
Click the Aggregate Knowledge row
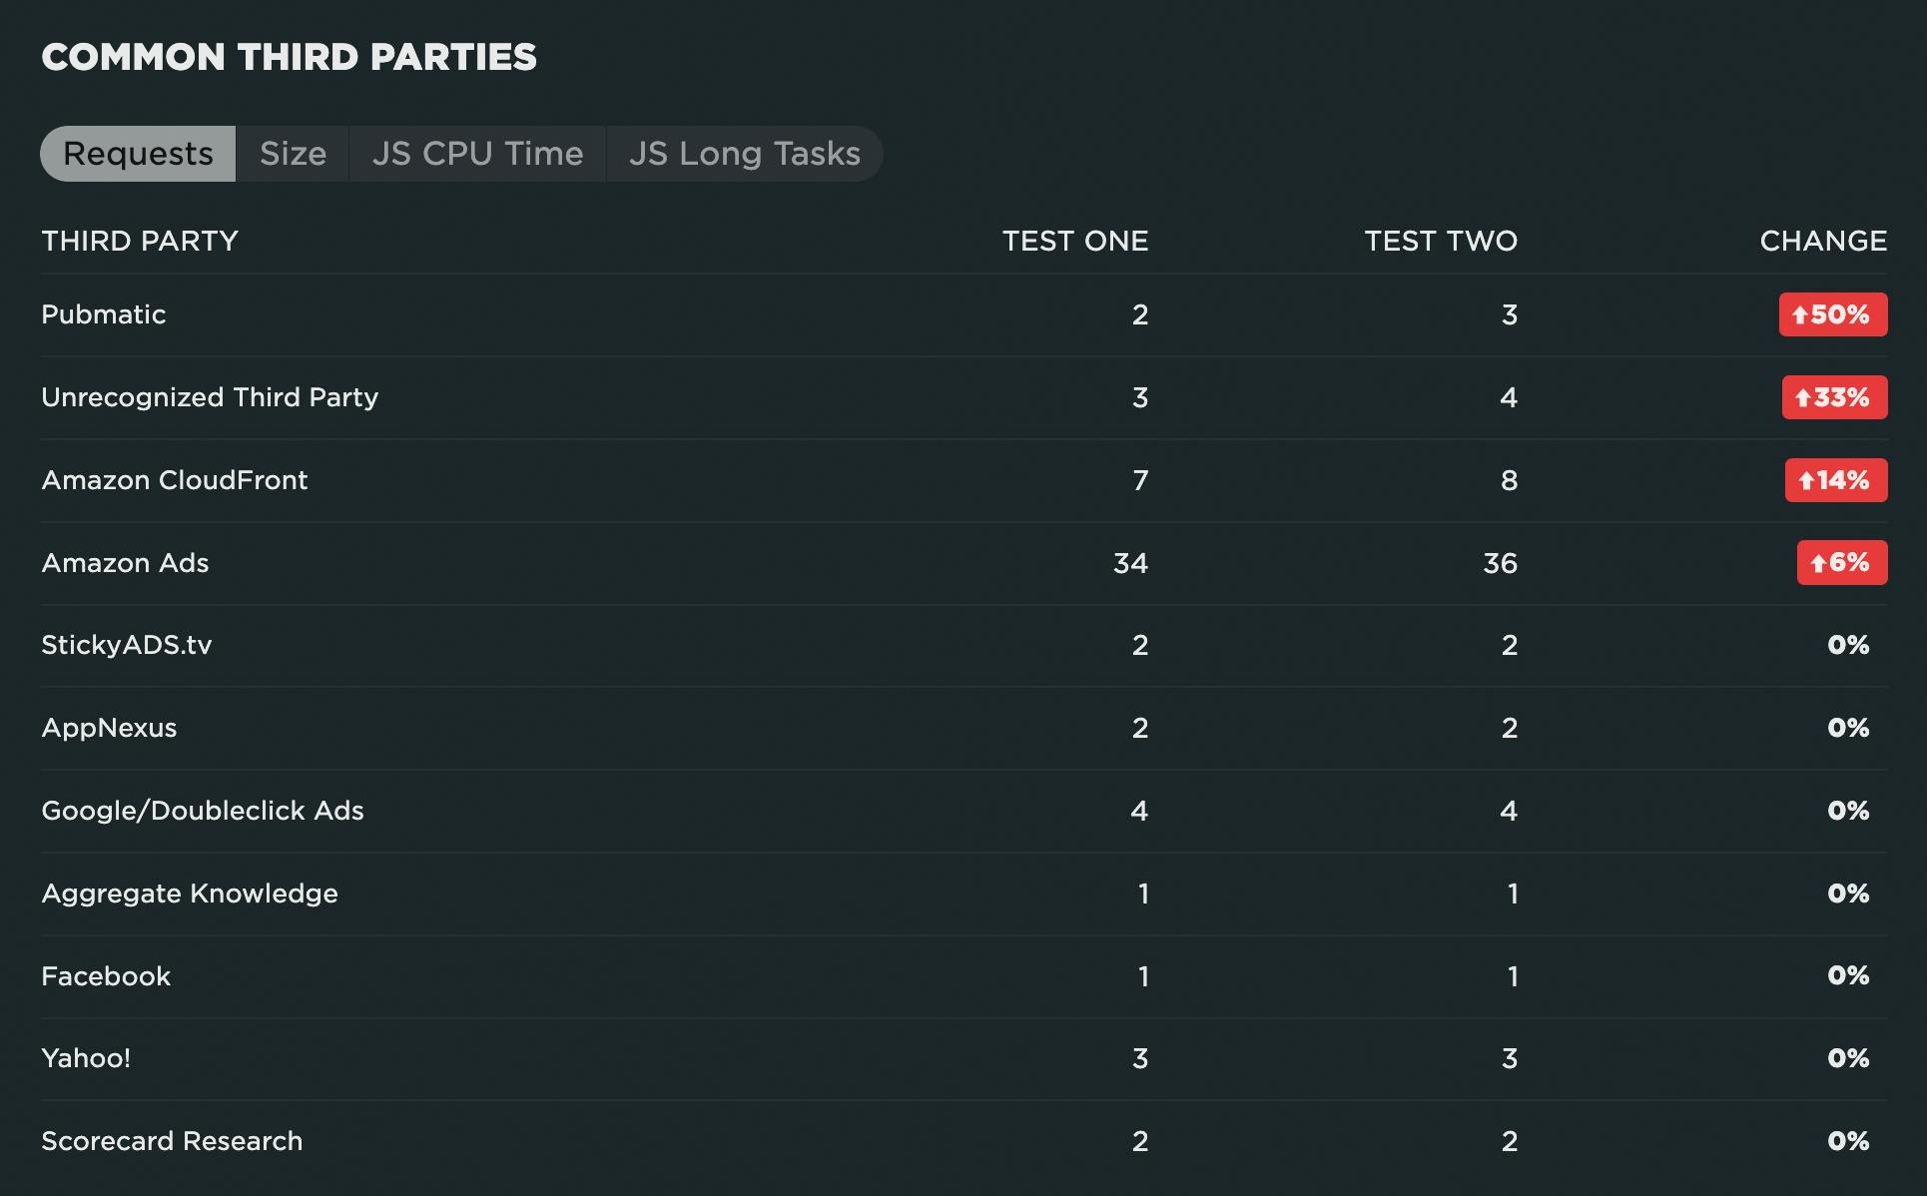190,894
